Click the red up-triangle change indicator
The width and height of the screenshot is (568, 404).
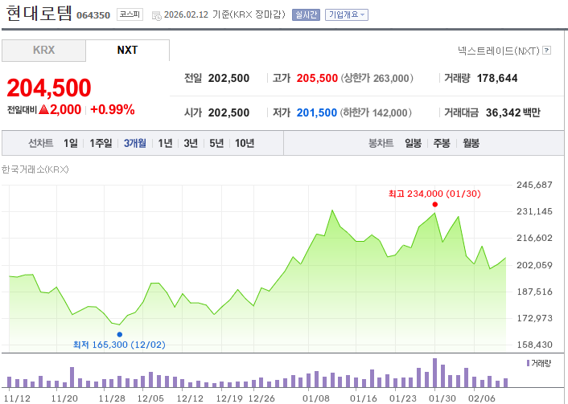click(x=43, y=109)
